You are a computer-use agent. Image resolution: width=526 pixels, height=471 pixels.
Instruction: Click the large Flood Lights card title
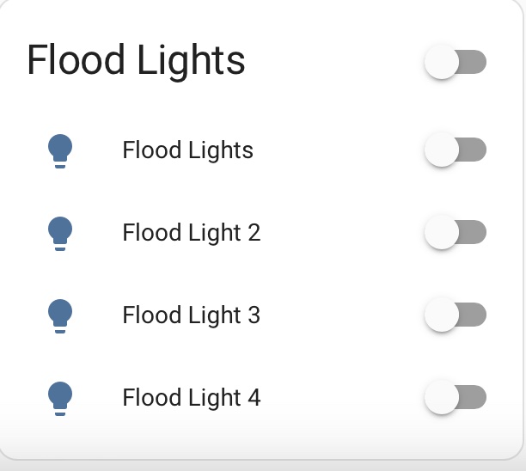136,61
